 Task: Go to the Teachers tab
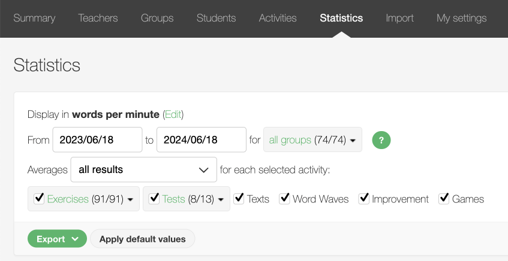coord(98,18)
